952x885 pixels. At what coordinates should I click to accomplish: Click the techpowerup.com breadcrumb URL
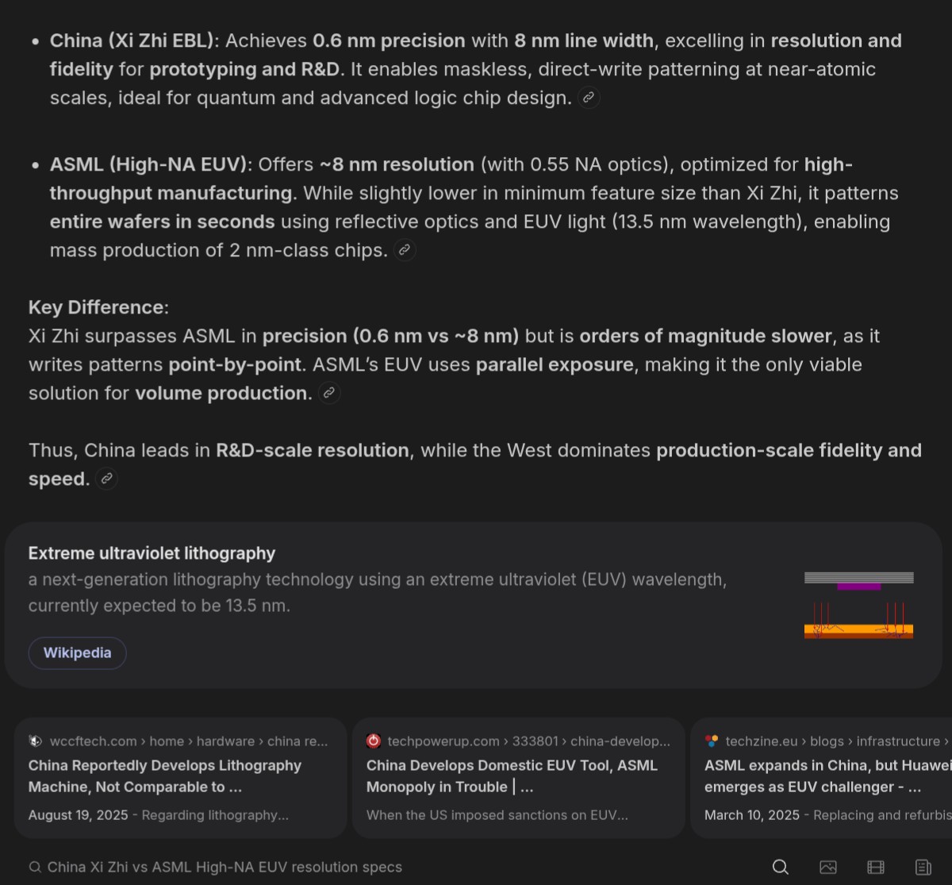pyautogui.click(x=528, y=741)
